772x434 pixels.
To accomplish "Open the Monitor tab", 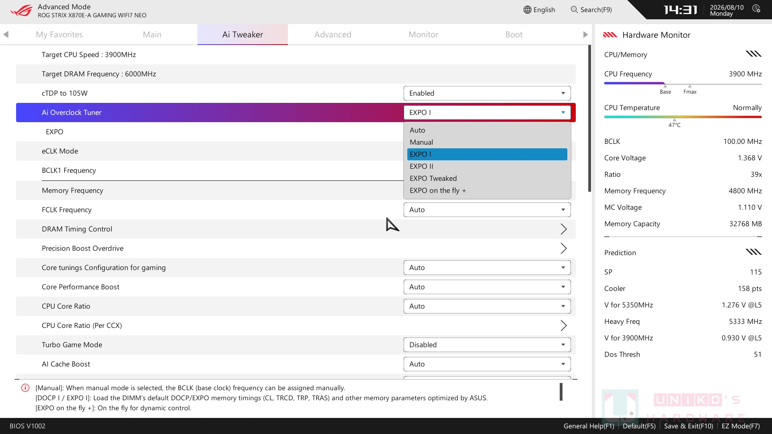I will click(423, 35).
